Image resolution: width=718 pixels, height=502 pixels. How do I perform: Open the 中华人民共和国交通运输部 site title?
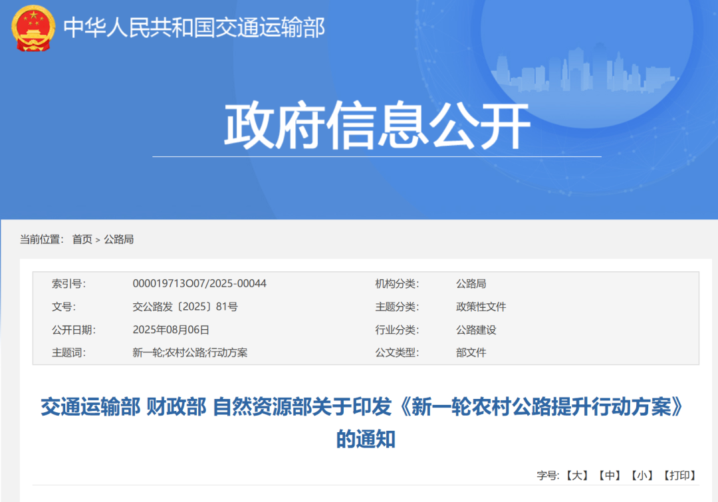click(194, 28)
